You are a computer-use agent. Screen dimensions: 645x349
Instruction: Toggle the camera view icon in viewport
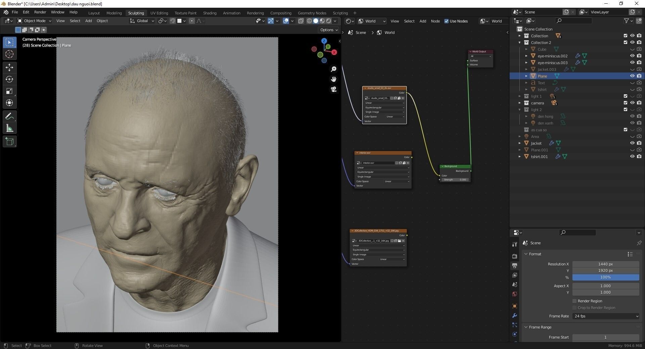tap(334, 89)
